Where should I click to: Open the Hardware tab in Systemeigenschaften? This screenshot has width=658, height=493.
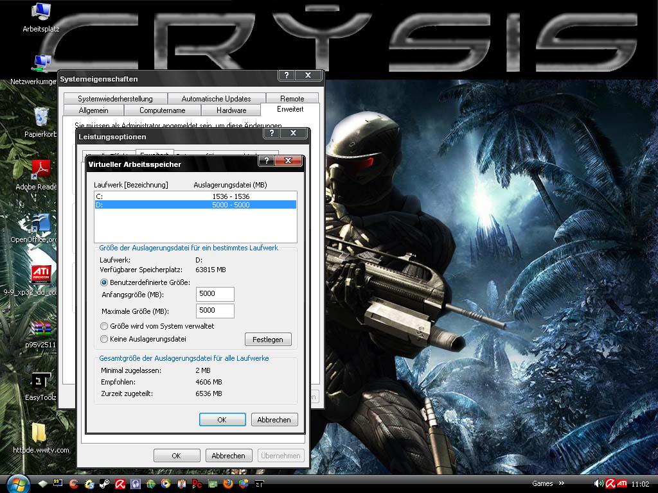point(231,110)
